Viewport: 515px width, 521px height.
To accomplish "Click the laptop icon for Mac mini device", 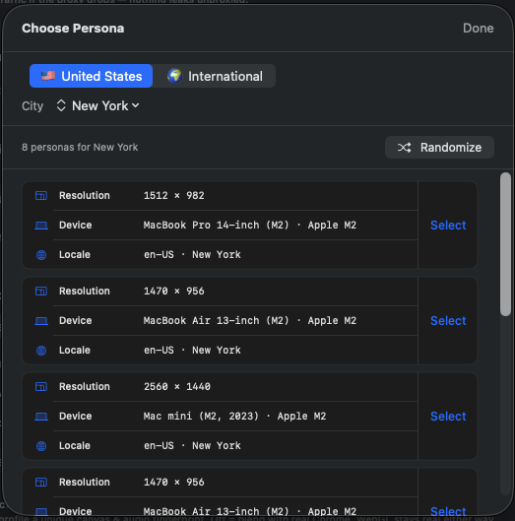I will 41,417.
